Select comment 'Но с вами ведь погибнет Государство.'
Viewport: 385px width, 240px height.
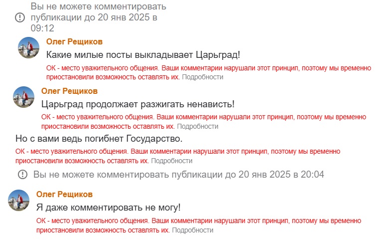click(99, 139)
